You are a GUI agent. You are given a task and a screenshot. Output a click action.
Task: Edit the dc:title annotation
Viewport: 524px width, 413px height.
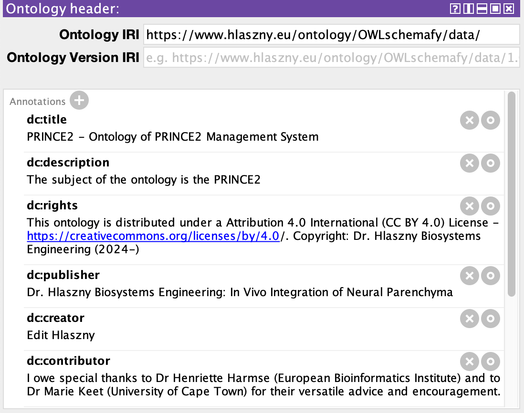tap(490, 121)
